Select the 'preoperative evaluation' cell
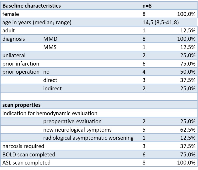 tap(72, 121)
